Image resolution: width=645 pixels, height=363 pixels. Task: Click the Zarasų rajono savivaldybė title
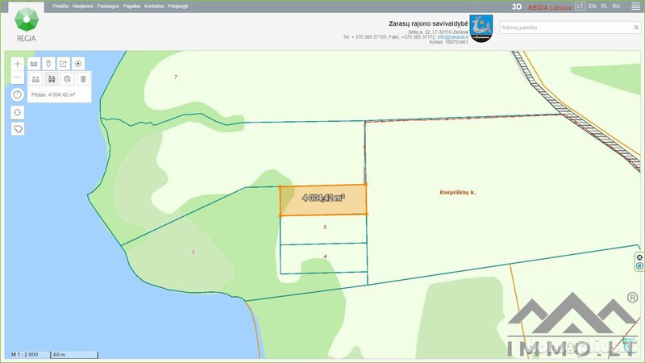(428, 24)
